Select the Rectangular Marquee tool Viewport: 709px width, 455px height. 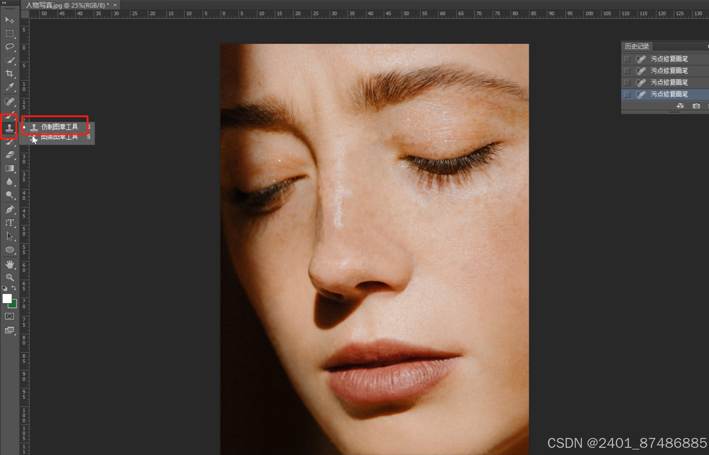10,33
